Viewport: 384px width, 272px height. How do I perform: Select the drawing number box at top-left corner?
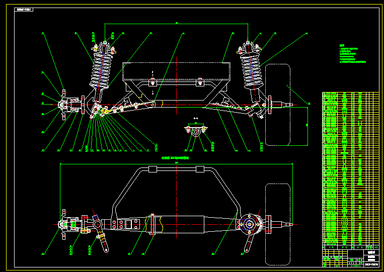[x=24, y=10]
